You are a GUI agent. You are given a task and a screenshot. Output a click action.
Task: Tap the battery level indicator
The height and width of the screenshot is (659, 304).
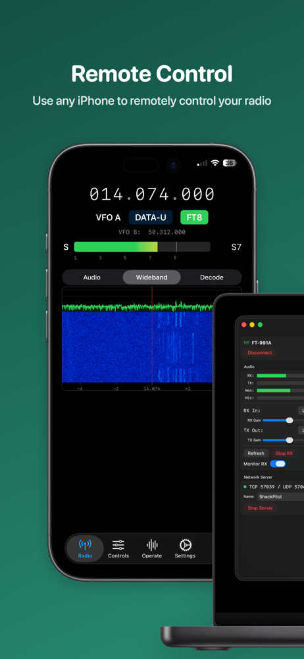click(229, 163)
